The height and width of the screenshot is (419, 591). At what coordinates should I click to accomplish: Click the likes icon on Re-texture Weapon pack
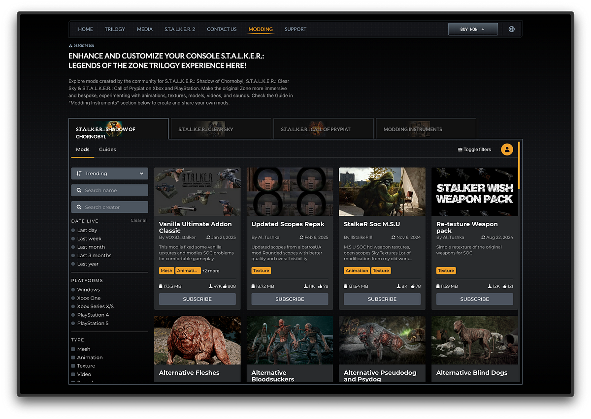coord(504,286)
